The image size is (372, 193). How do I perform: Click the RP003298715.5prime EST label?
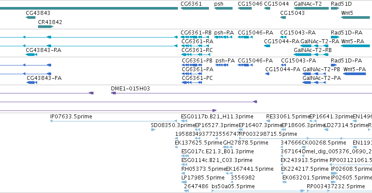pos(268,134)
